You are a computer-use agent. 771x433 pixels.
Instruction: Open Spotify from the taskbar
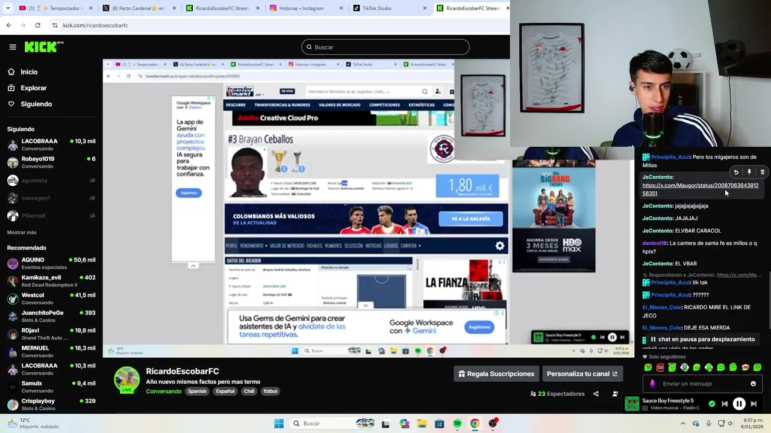[457, 423]
